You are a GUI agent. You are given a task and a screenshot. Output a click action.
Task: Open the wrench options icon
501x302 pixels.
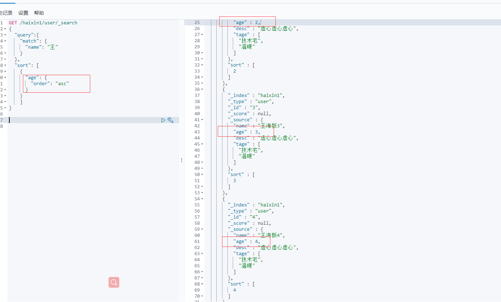tap(170, 120)
